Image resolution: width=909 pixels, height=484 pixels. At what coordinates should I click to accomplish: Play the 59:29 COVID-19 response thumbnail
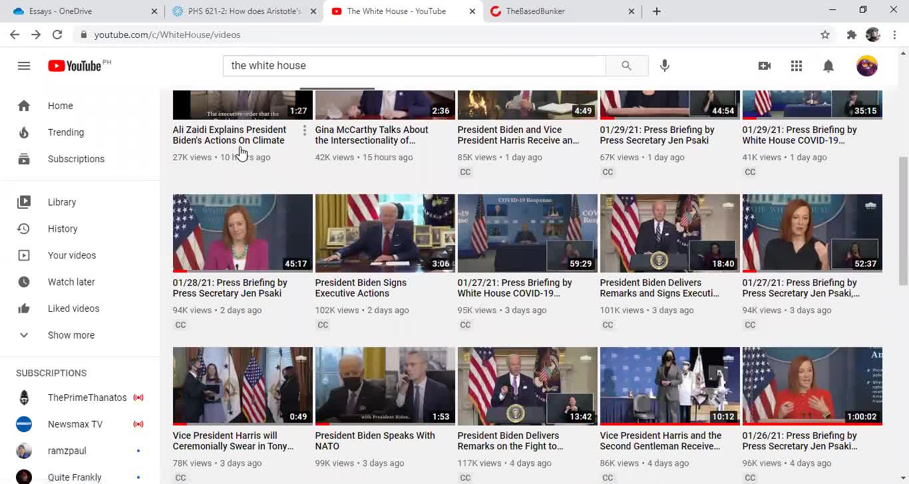528,233
